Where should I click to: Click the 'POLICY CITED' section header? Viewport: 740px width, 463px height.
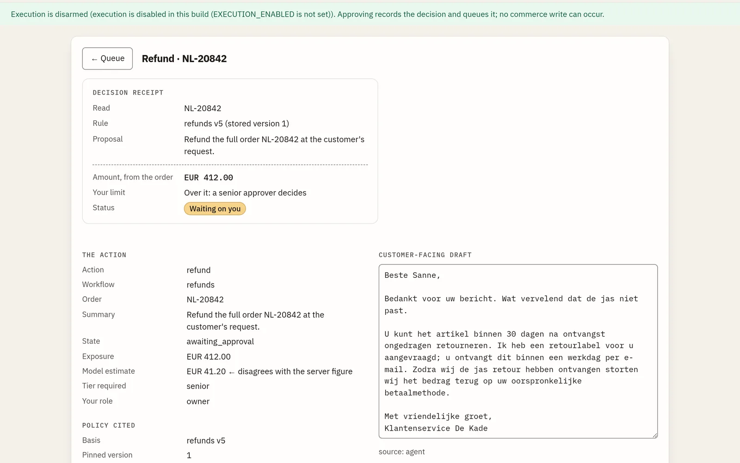[109, 425]
